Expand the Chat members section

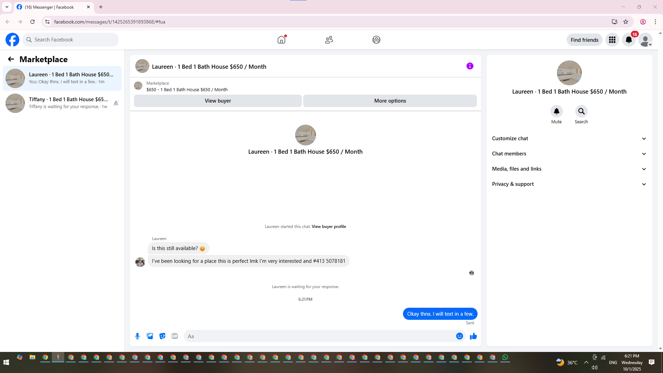569,154
